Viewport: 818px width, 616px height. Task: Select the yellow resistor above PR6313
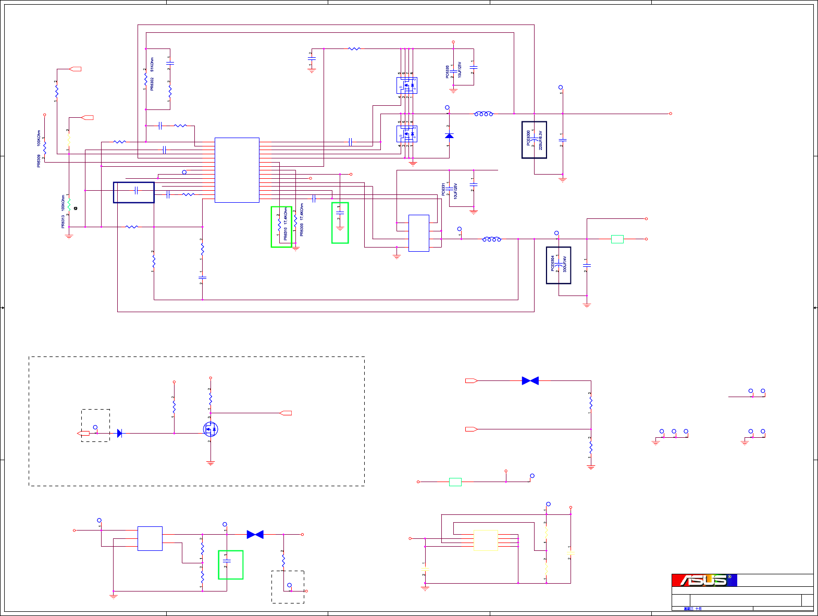tap(68, 140)
